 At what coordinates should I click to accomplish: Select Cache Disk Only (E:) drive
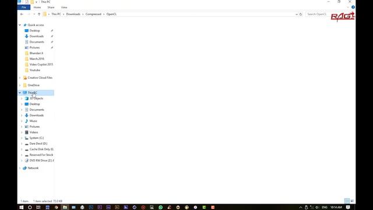coord(41,149)
